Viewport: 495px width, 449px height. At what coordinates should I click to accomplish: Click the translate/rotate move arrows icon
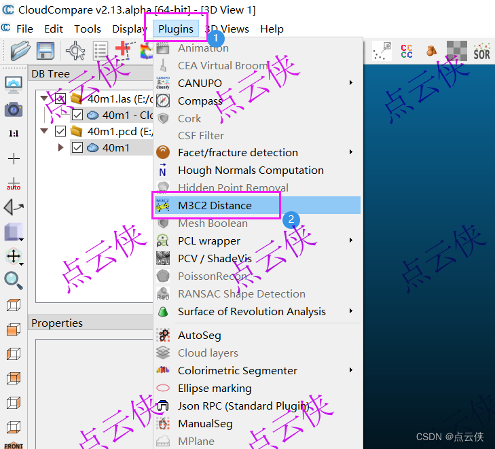coord(14,256)
